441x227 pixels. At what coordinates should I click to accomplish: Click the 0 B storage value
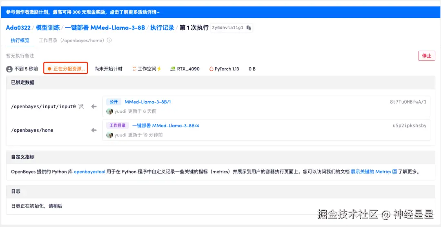pos(252,69)
